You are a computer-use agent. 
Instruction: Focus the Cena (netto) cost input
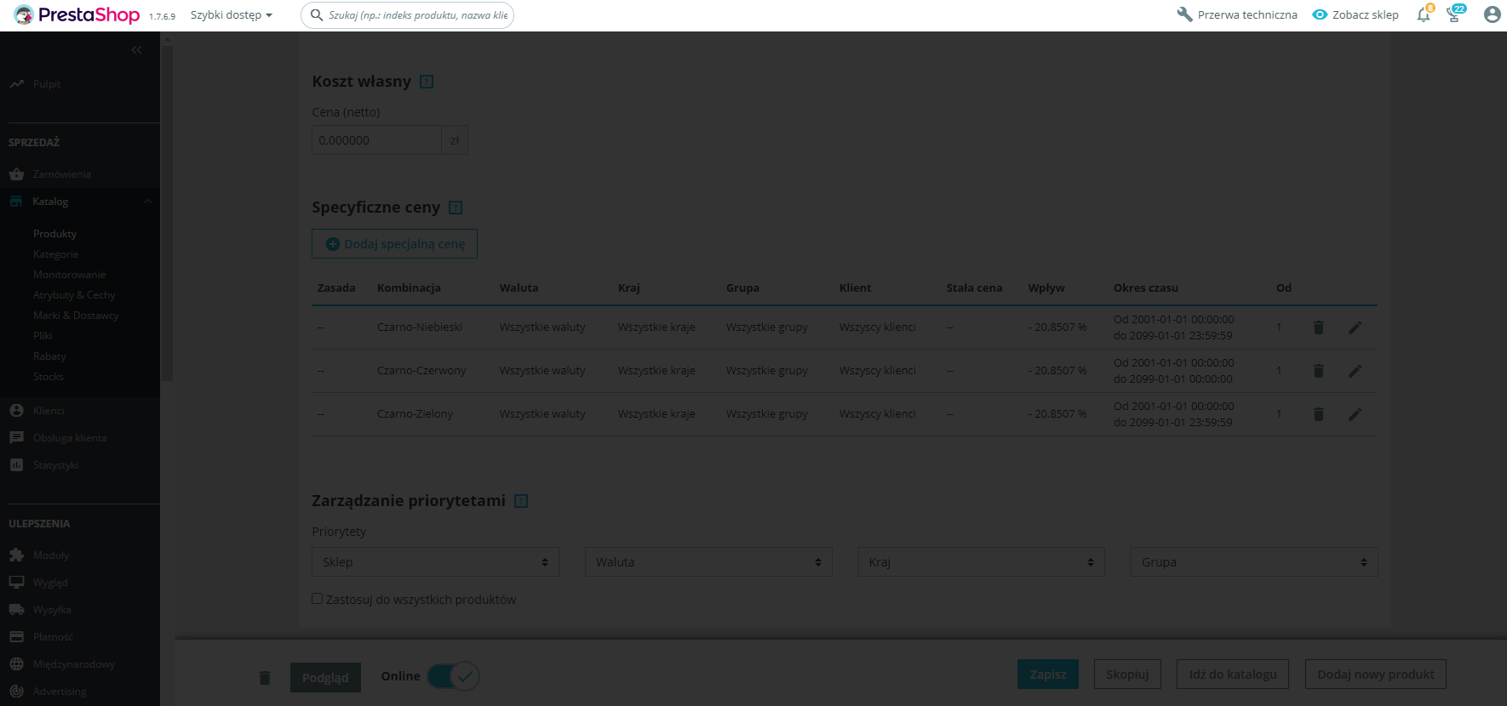coord(376,140)
